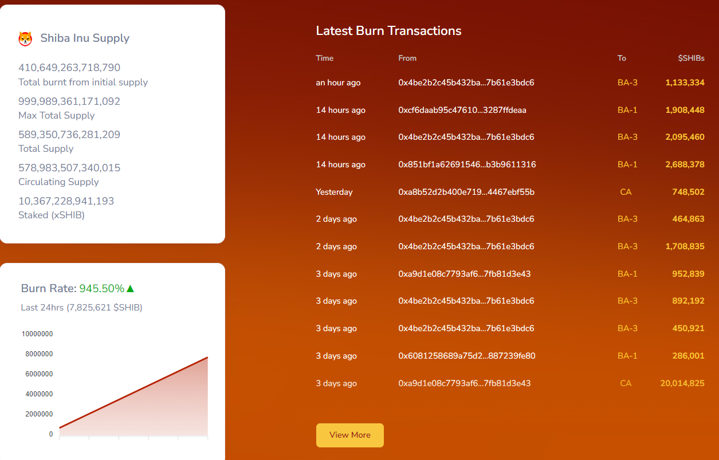Click BA-1 in the 2,688,378 row
This screenshot has height=460, width=719.
[627, 164]
